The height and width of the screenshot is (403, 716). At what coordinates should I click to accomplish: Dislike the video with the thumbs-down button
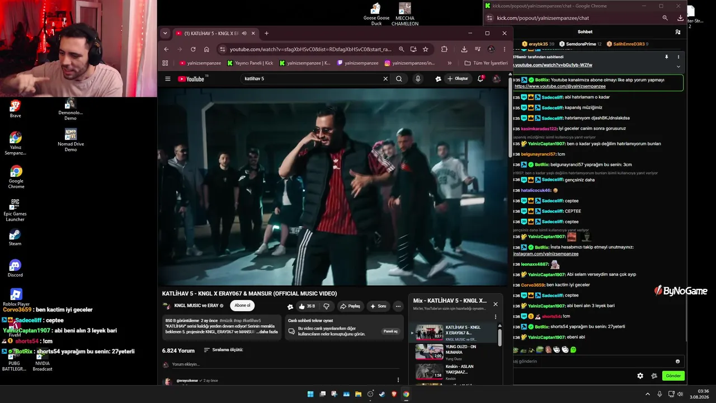pyautogui.click(x=326, y=306)
